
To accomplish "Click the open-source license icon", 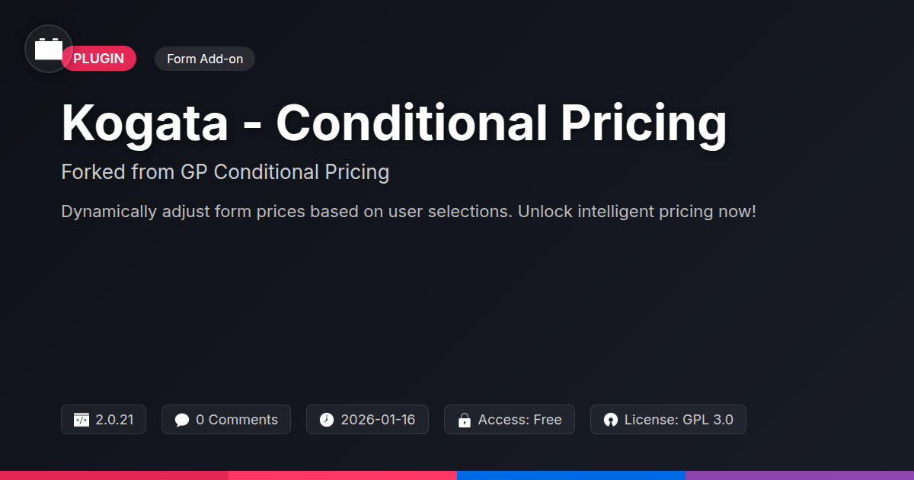I will click(x=610, y=420).
